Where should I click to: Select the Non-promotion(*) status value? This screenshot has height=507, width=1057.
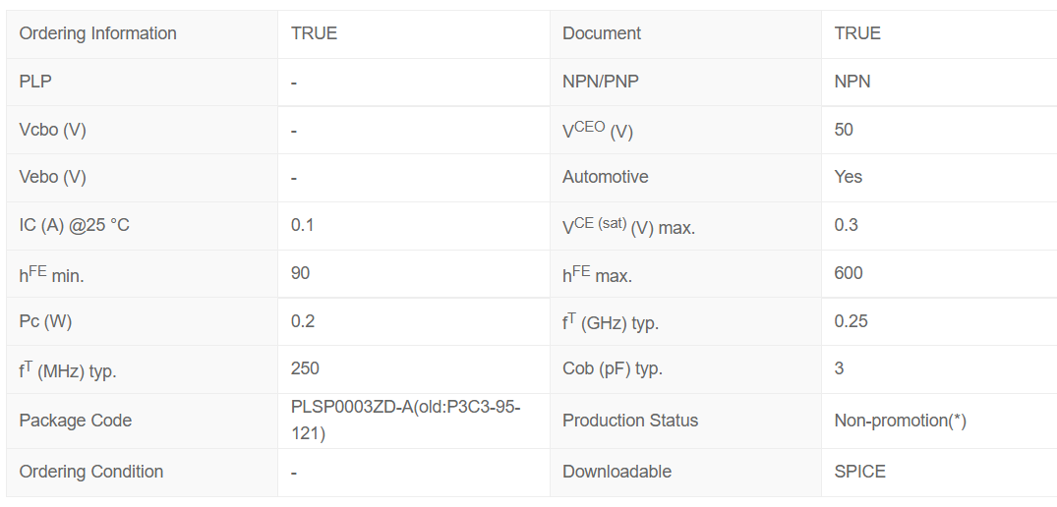pos(901,421)
